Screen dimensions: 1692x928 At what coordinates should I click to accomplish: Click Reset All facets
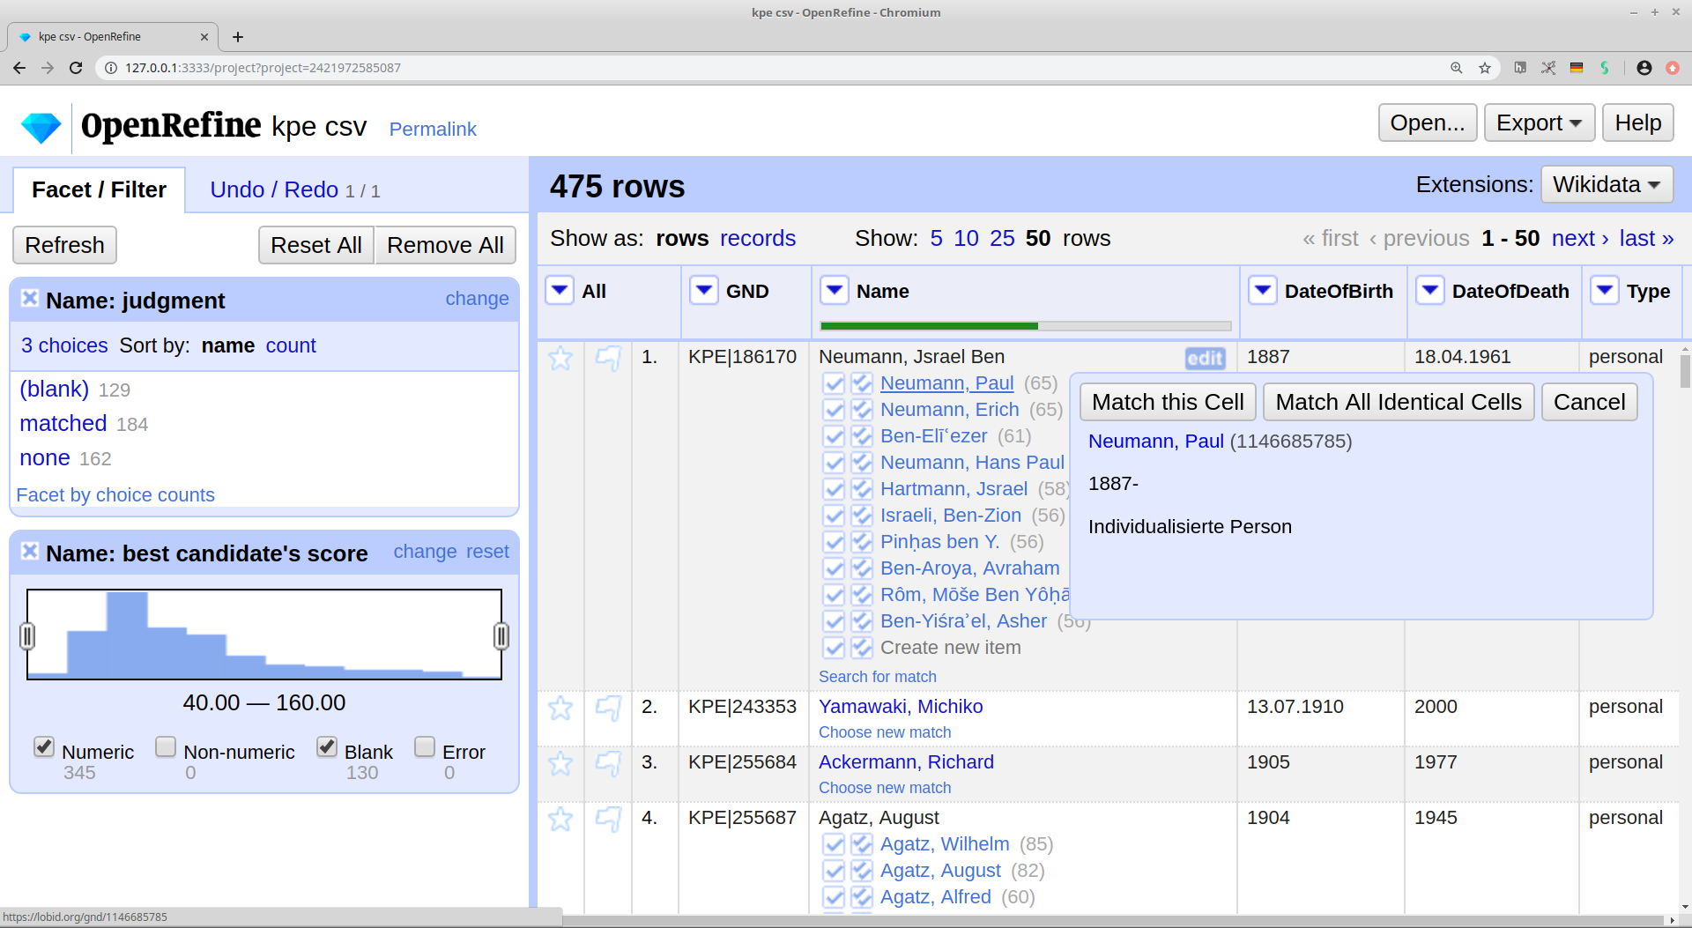[x=315, y=245]
